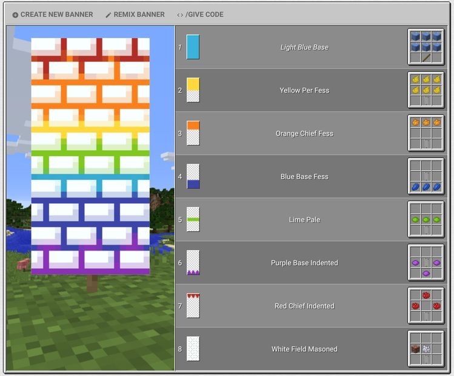Click the Yellow Per Fess crafting grid

click(x=426, y=90)
